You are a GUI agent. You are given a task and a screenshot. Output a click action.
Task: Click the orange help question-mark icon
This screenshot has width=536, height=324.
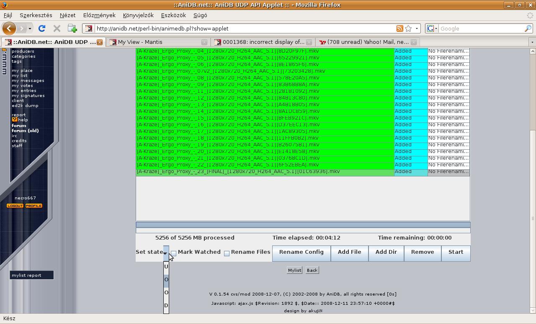[15, 120]
